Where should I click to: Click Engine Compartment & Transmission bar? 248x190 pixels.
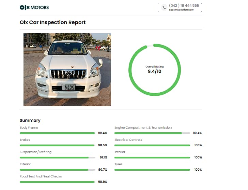click(x=152, y=133)
